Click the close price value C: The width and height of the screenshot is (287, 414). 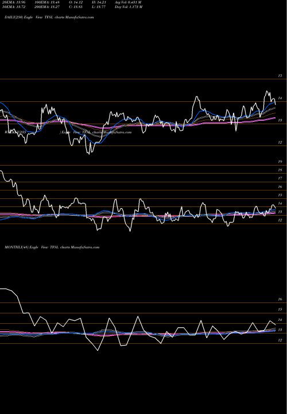click(76, 7)
